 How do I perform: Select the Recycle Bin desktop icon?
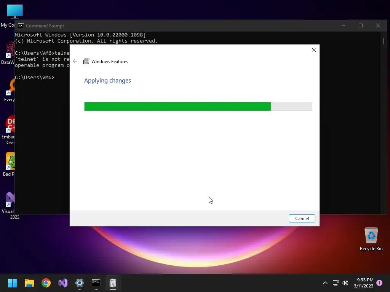[371, 239]
